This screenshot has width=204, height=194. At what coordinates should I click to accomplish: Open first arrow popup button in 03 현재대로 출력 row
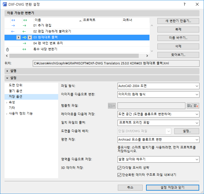pyautogui.click(x=18, y=38)
